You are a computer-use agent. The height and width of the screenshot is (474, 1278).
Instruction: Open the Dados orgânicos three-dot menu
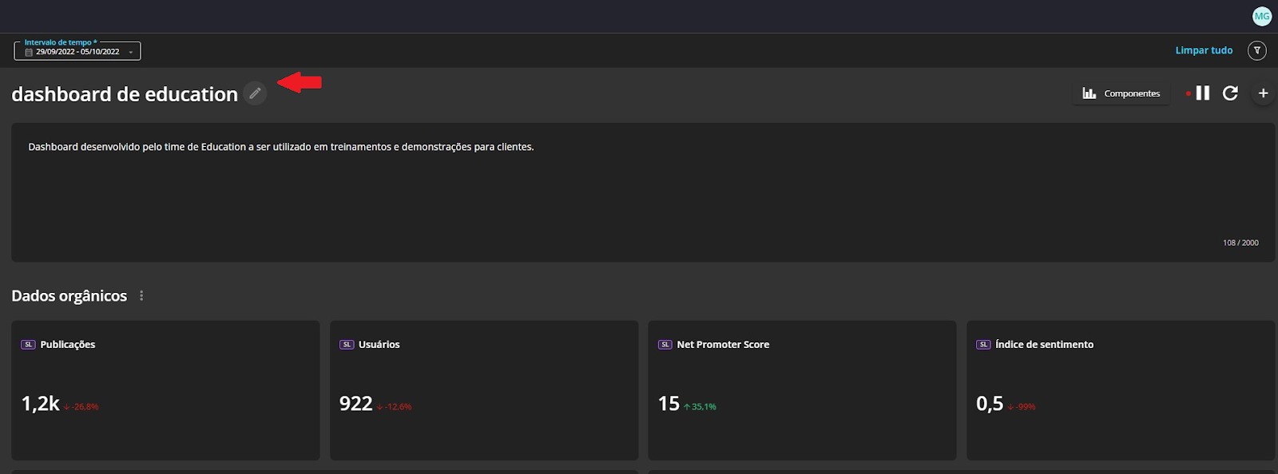pyautogui.click(x=141, y=295)
